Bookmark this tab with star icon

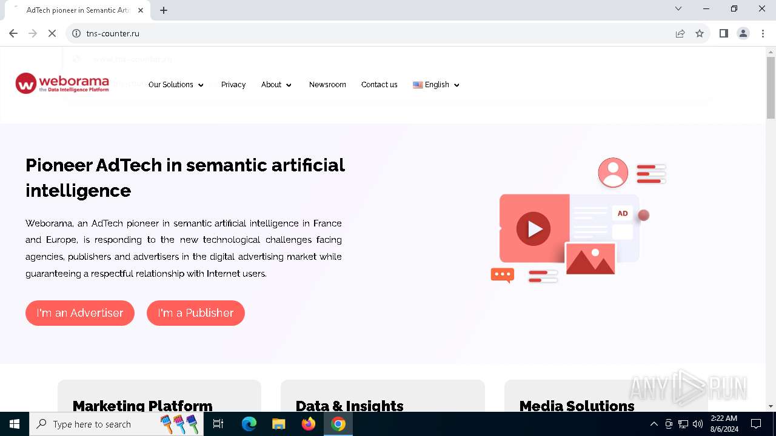tap(700, 33)
